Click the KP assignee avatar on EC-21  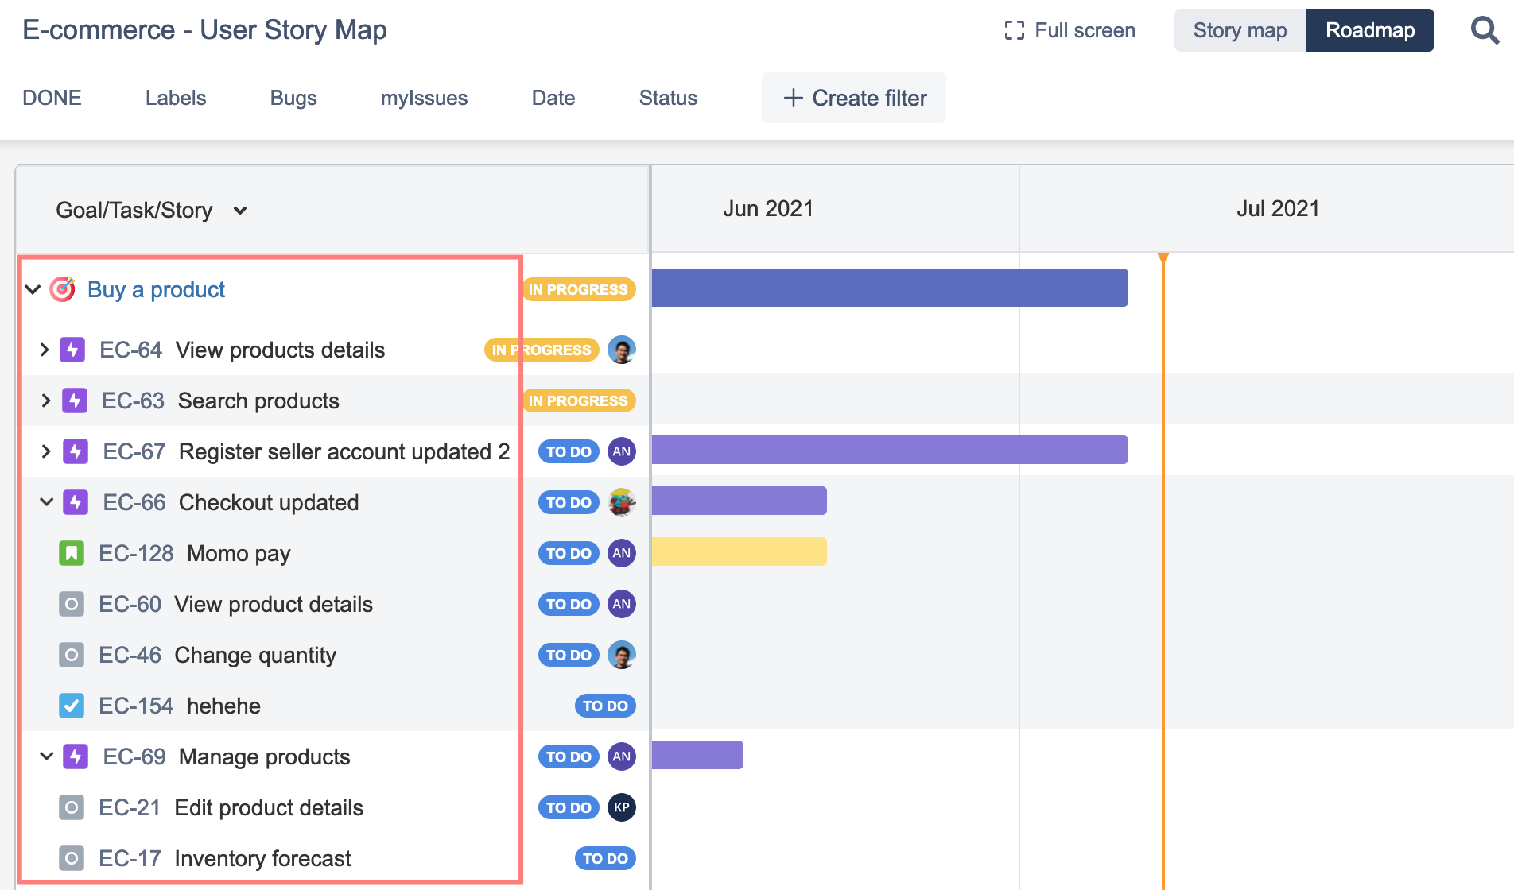pyautogui.click(x=622, y=807)
